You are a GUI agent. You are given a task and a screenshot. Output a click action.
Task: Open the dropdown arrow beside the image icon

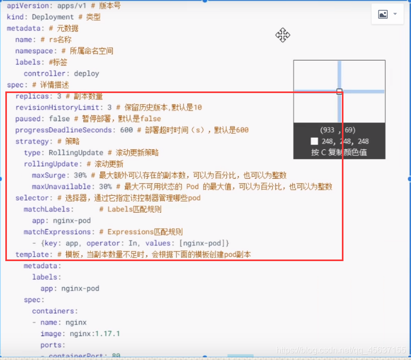pos(395,14)
